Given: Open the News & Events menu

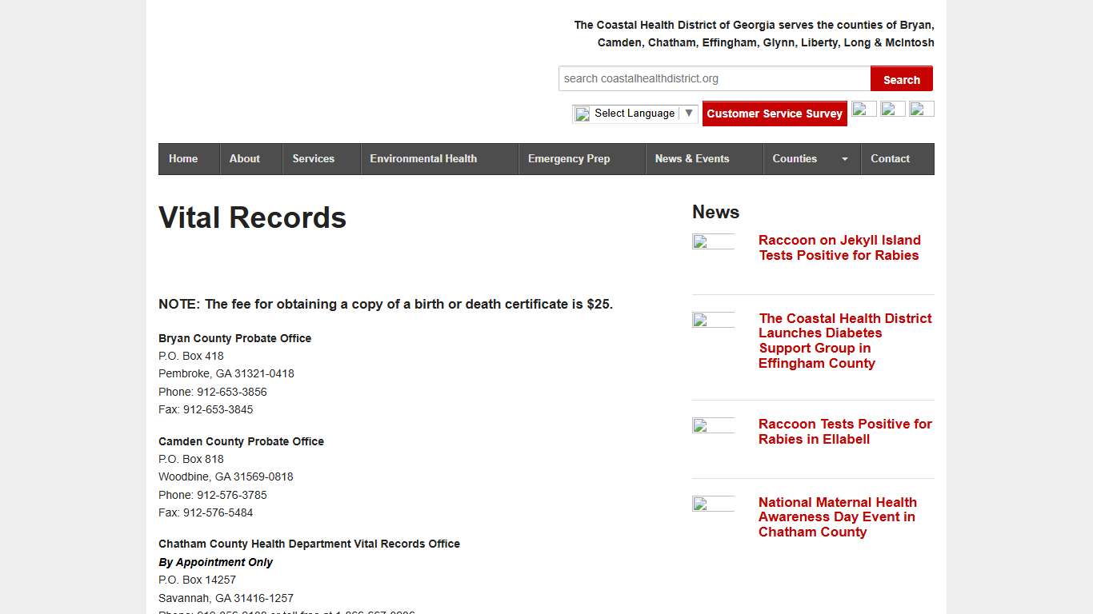Looking at the screenshot, I should click(x=692, y=159).
